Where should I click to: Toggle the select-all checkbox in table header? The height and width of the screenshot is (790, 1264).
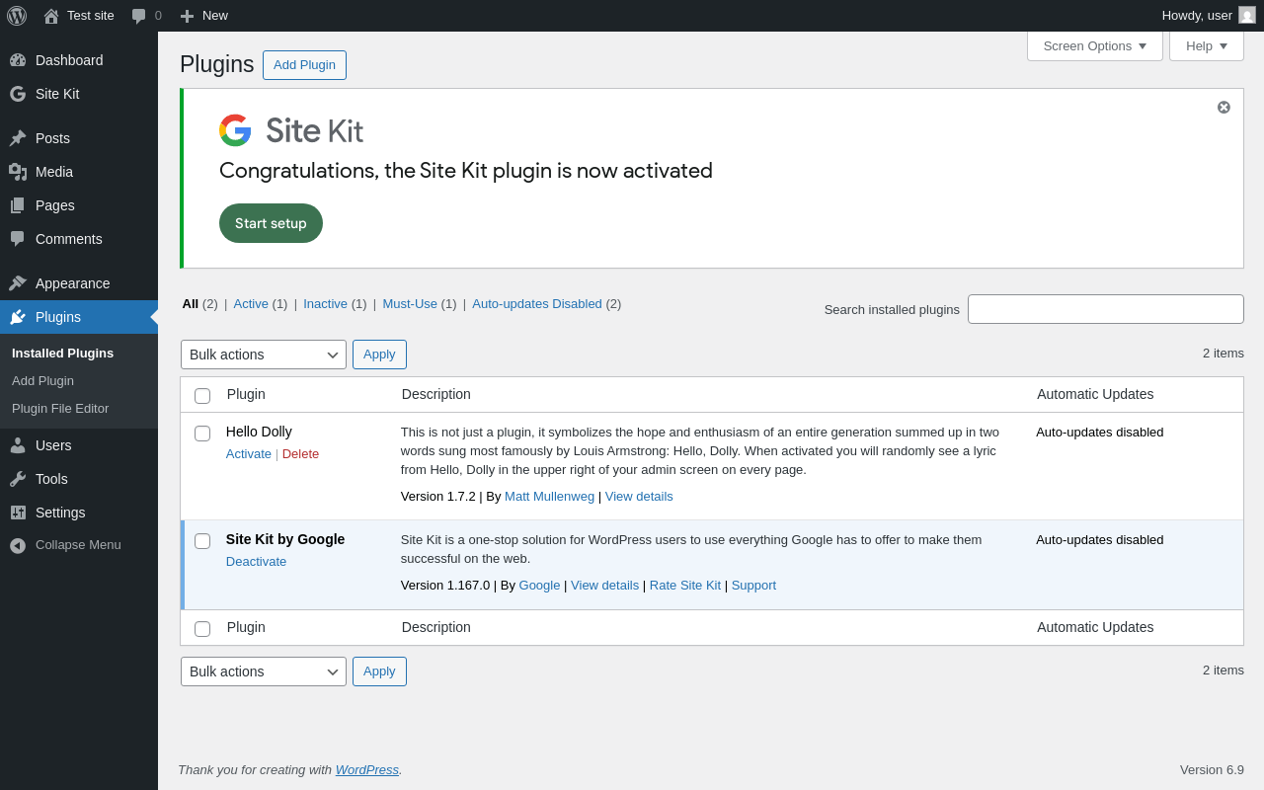pos(202,396)
